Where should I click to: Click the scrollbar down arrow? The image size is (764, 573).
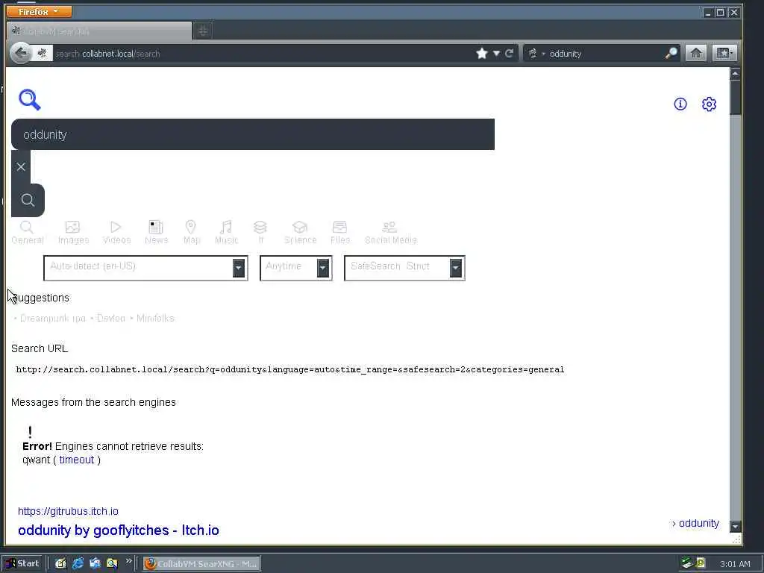click(735, 526)
